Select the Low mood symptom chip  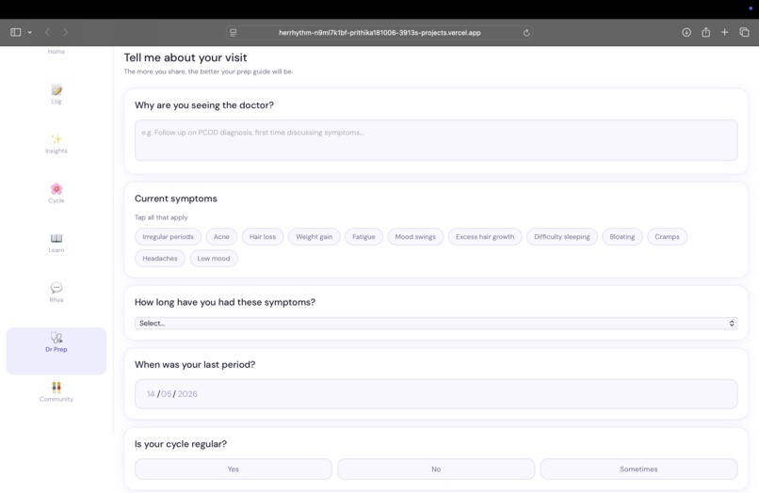click(x=214, y=259)
